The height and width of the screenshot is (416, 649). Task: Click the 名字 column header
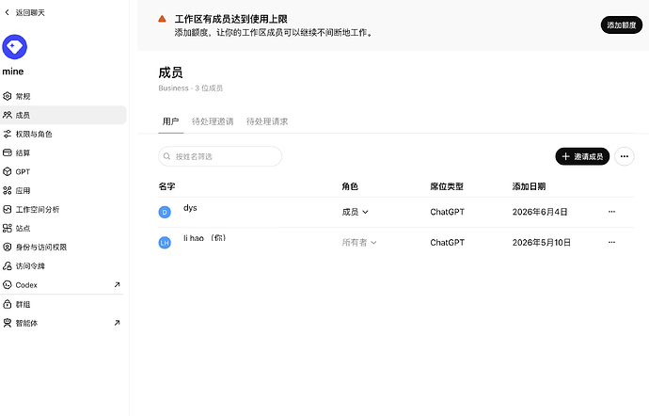(166, 186)
